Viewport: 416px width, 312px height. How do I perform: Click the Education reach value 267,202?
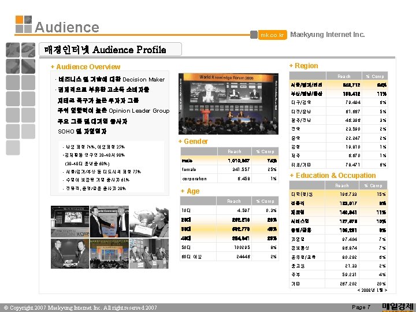[348, 284]
